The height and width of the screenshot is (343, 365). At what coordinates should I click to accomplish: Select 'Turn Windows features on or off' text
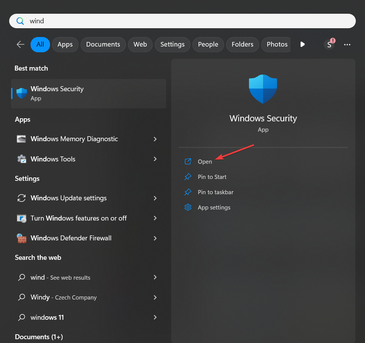click(79, 218)
